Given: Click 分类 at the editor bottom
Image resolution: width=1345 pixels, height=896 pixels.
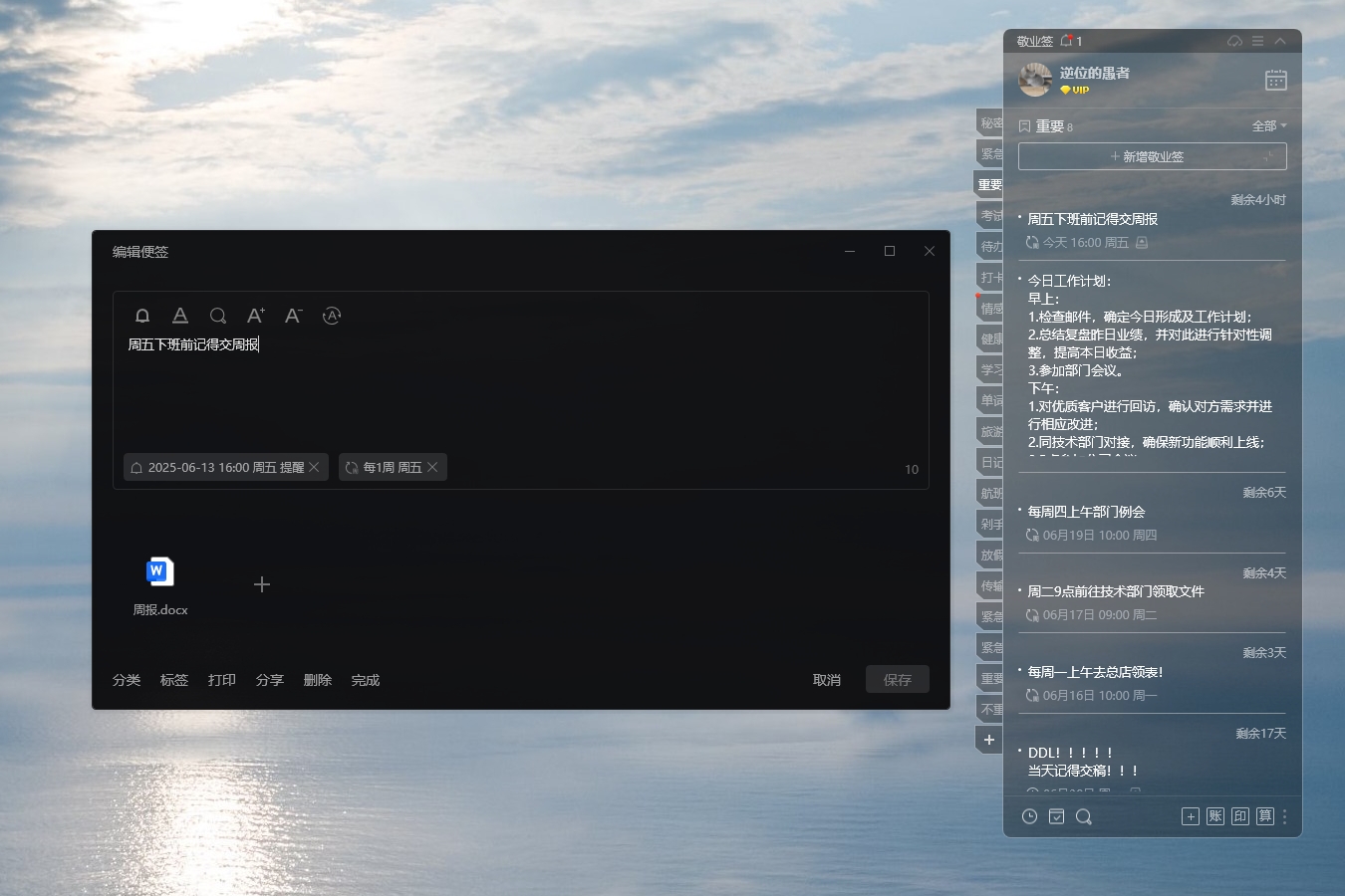Looking at the screenshot, I should tap(127, 680).
